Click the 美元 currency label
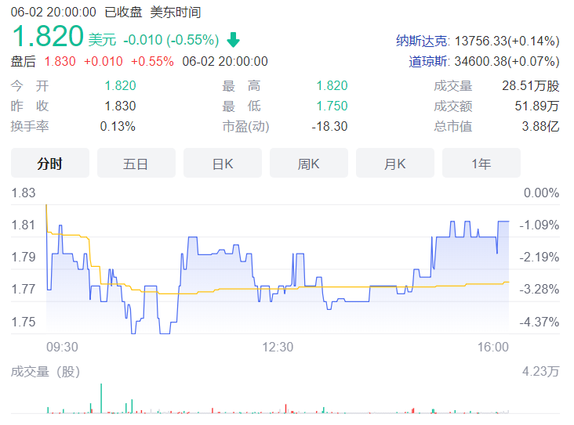 (102, 39)
